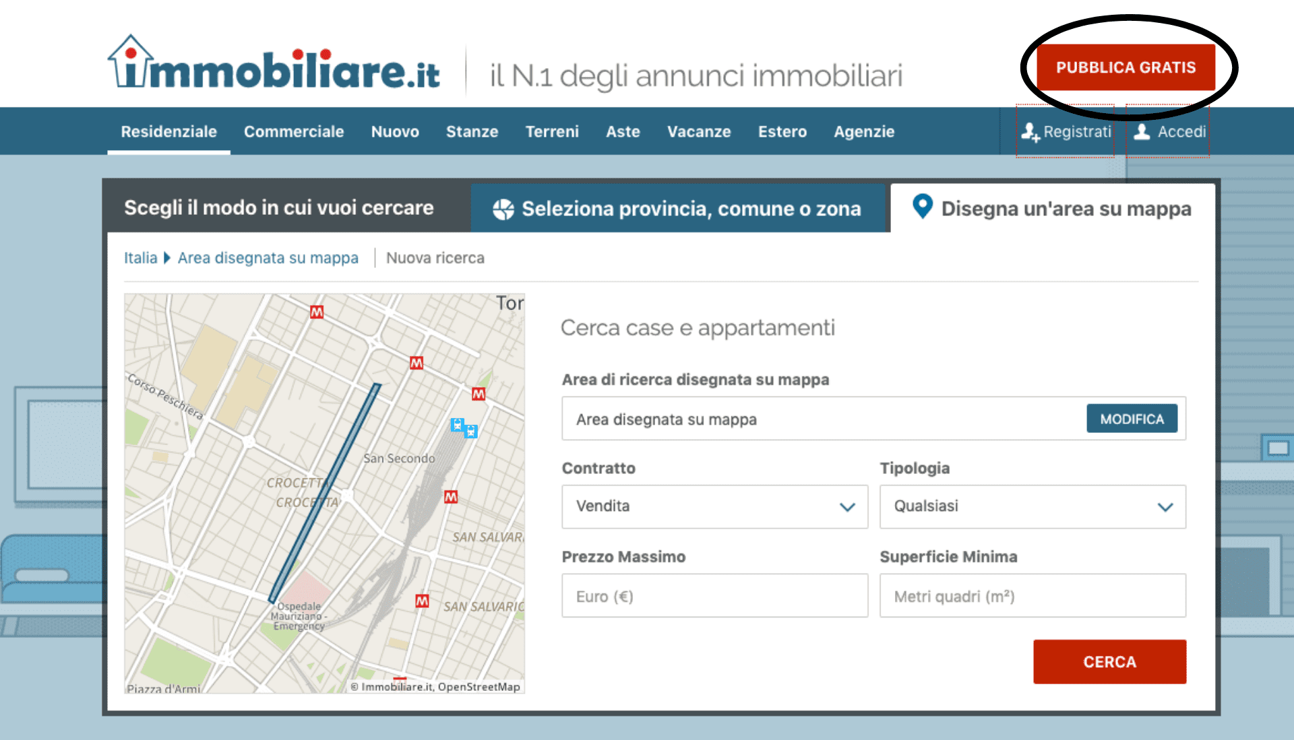
Task: Click the Superficie Minima metri quadri field
Action: click(x=1033, y=596)
